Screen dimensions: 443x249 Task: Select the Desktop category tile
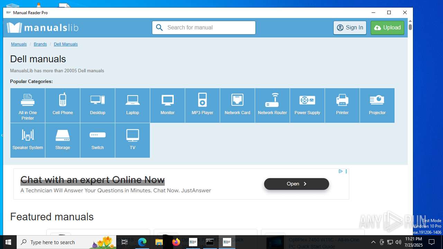(98, 105)
